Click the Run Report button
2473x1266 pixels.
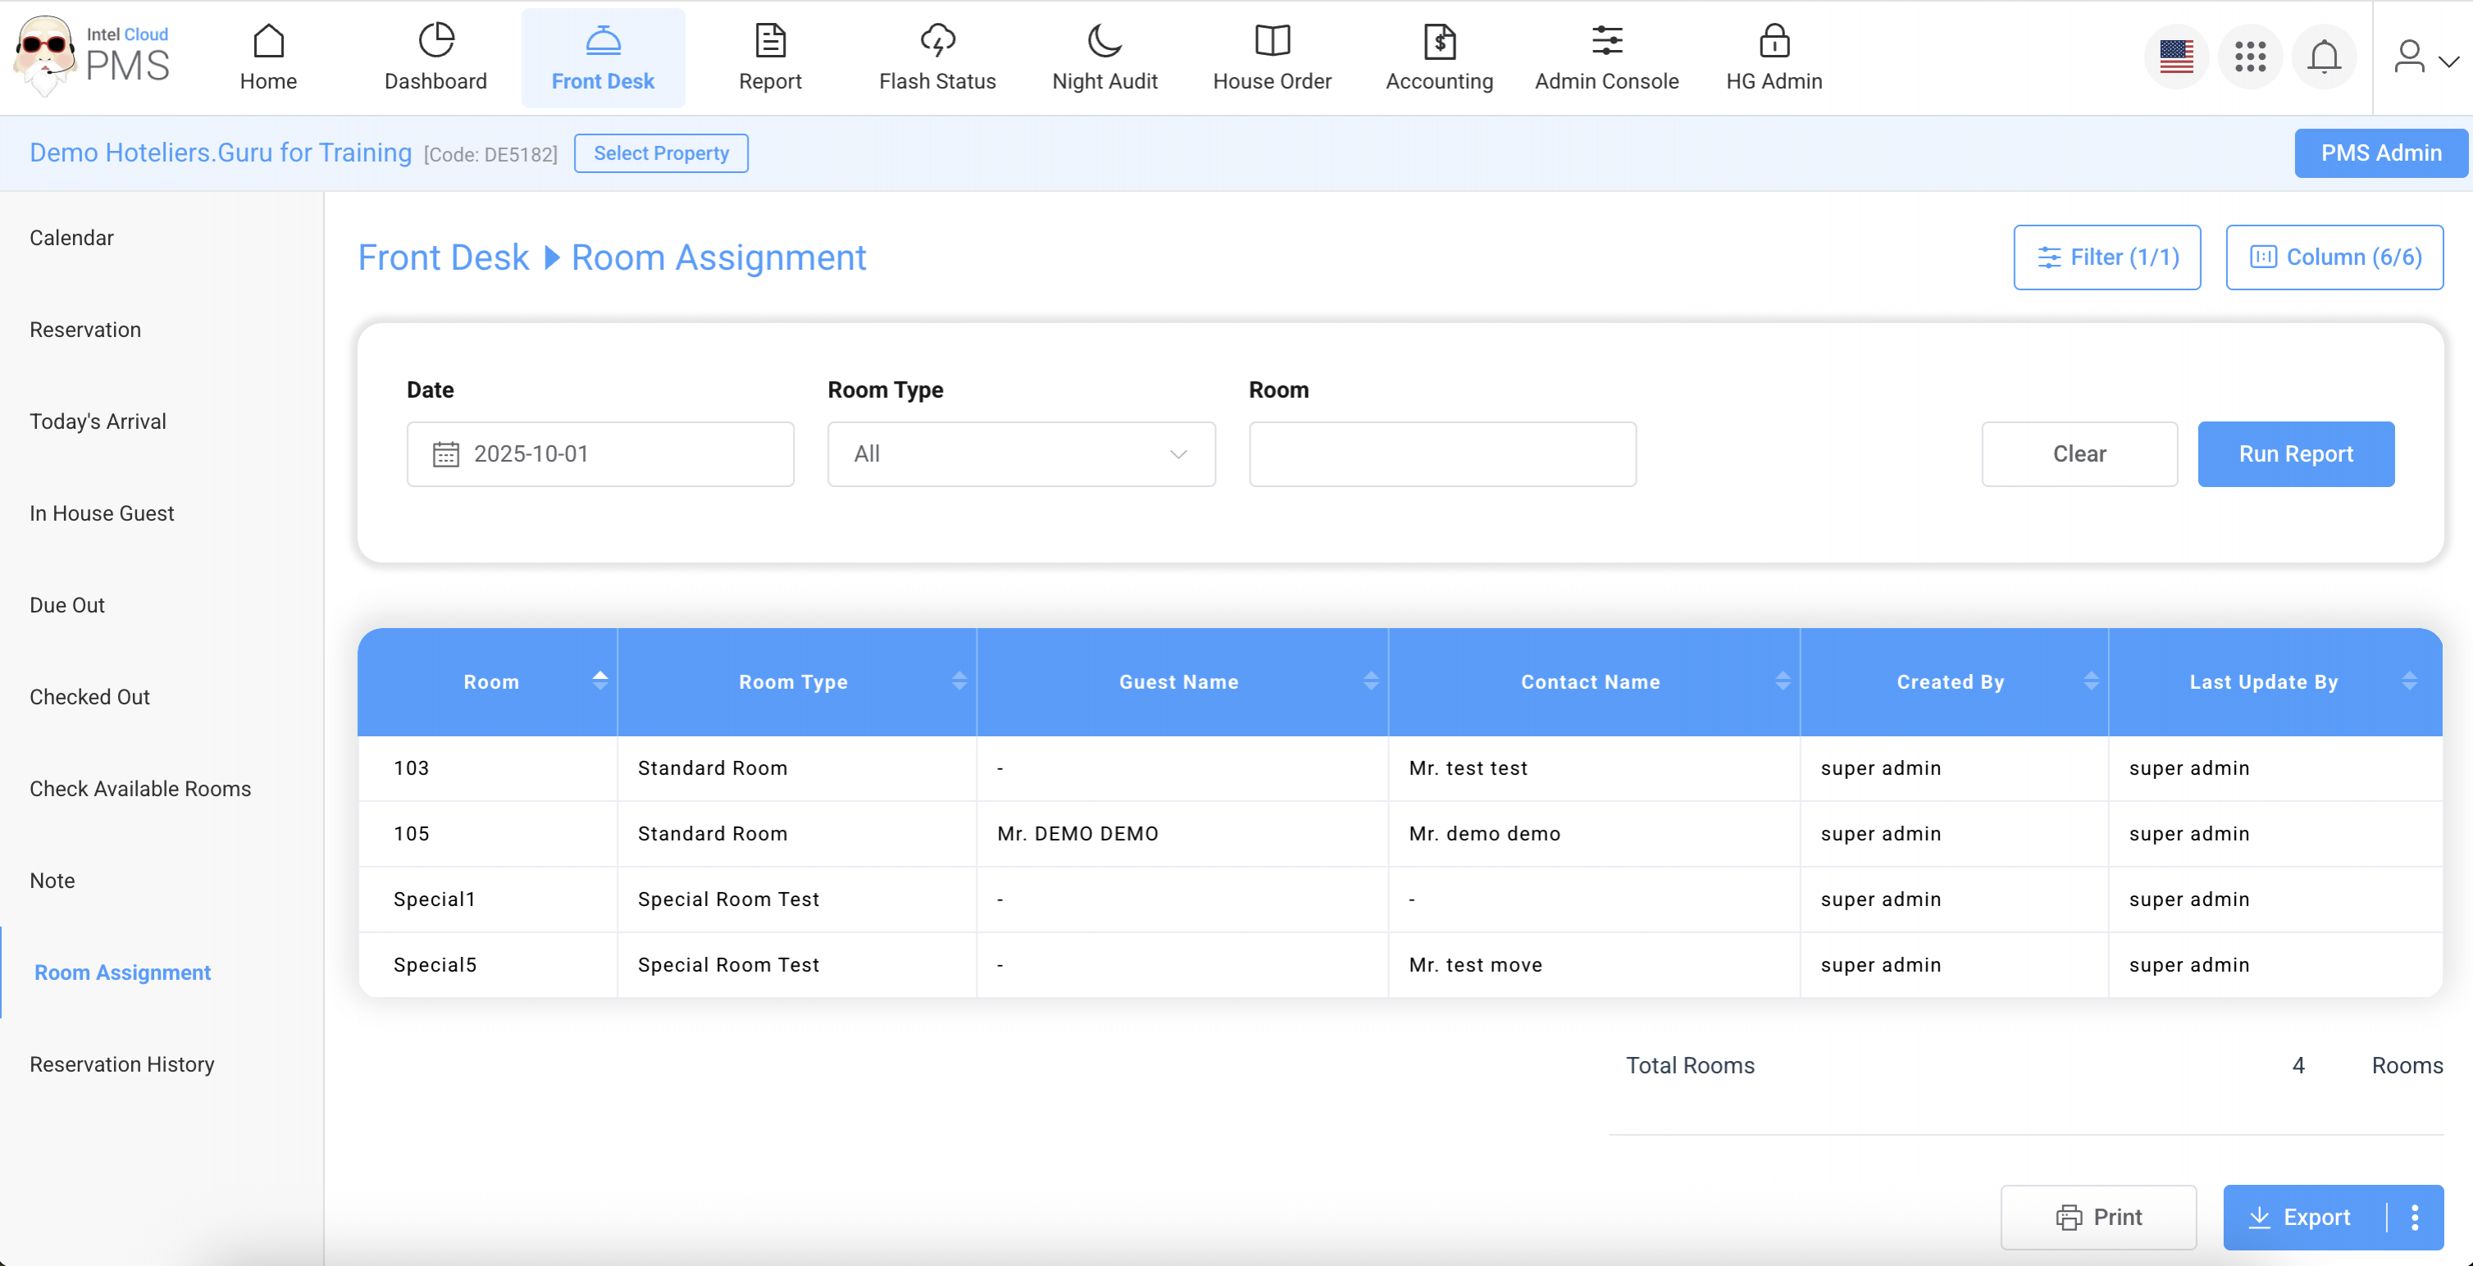[x=2294, y=454]
